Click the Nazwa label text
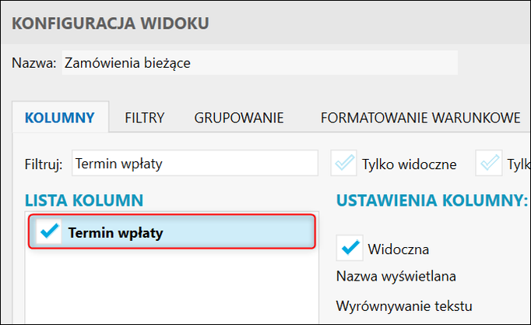 point(34,63)
